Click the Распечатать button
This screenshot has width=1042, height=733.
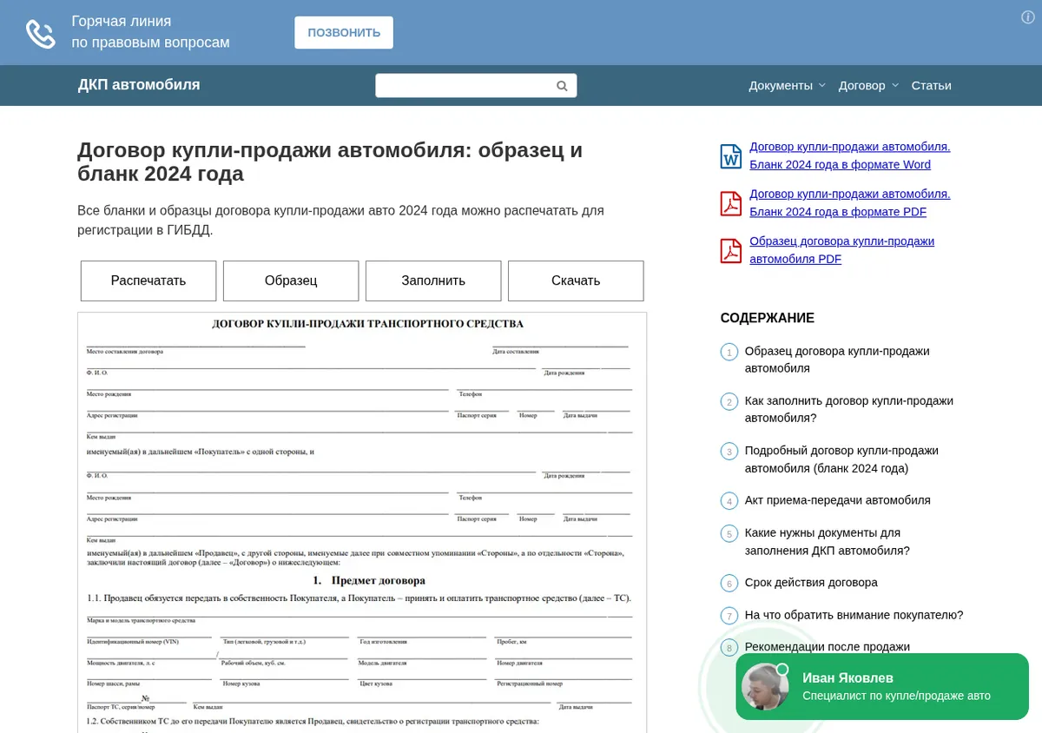148,281
